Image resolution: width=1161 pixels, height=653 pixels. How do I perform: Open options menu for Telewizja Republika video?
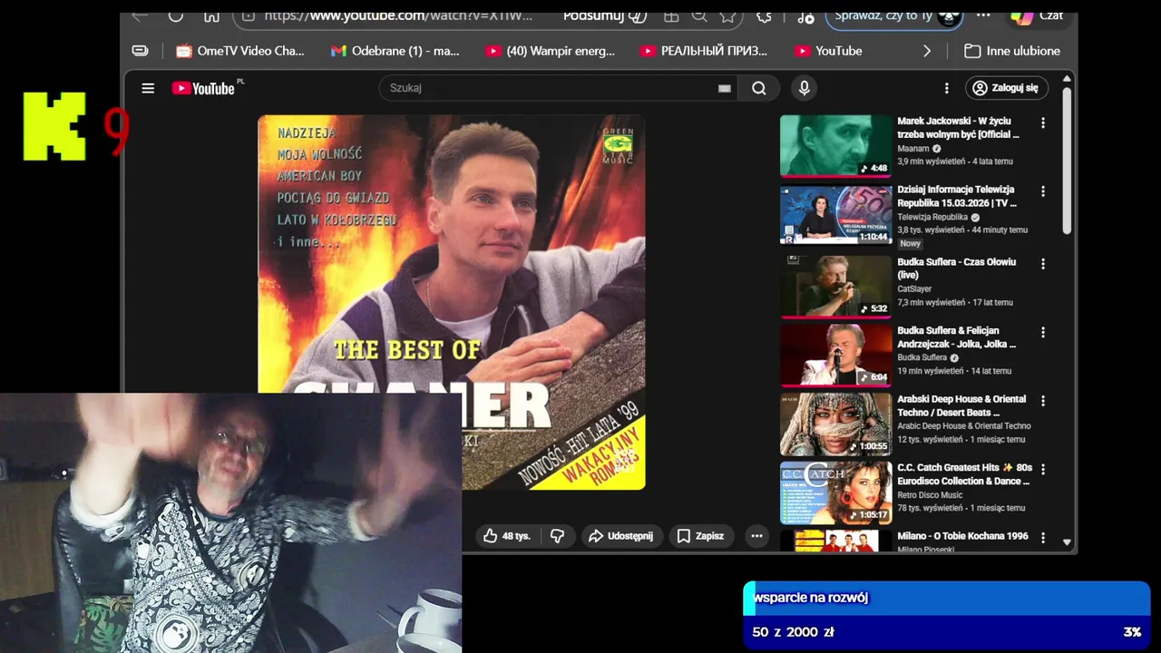click(x=1042, y=191)
